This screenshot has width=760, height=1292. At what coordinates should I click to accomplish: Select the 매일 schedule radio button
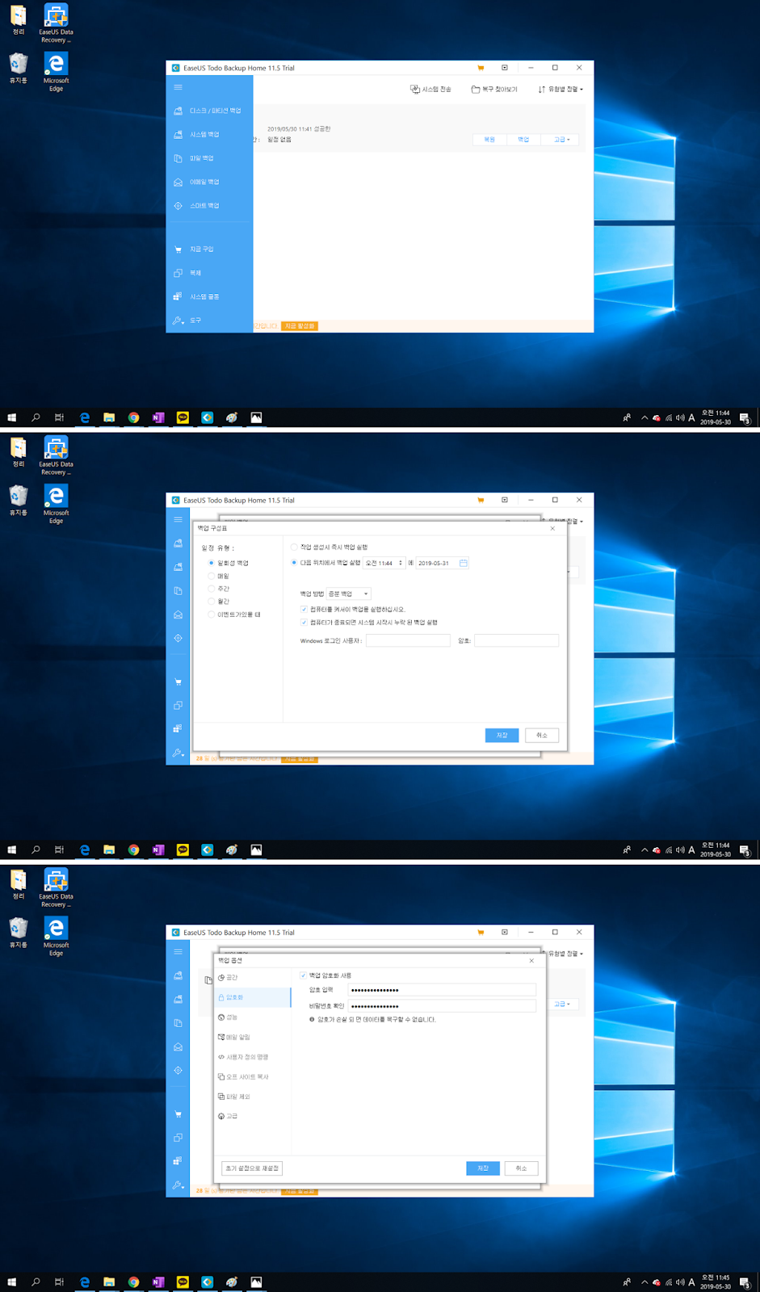(x=212, y=576)
